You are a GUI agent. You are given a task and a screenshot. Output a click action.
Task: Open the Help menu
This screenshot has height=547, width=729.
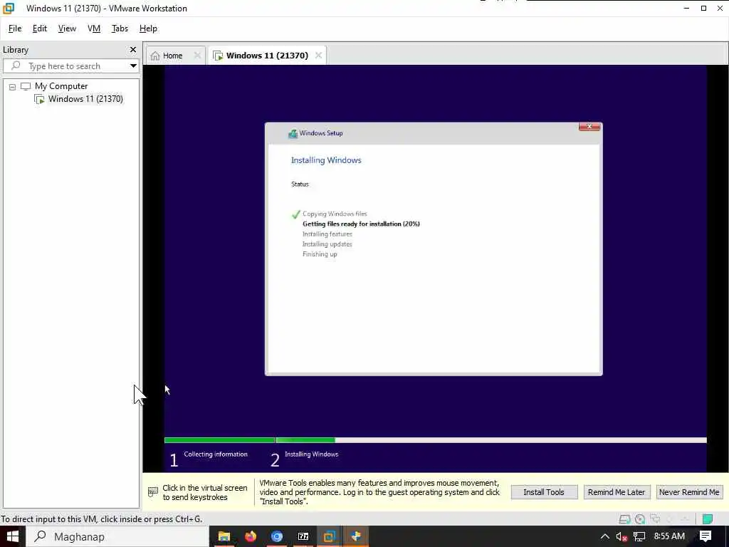pos(148,28)
